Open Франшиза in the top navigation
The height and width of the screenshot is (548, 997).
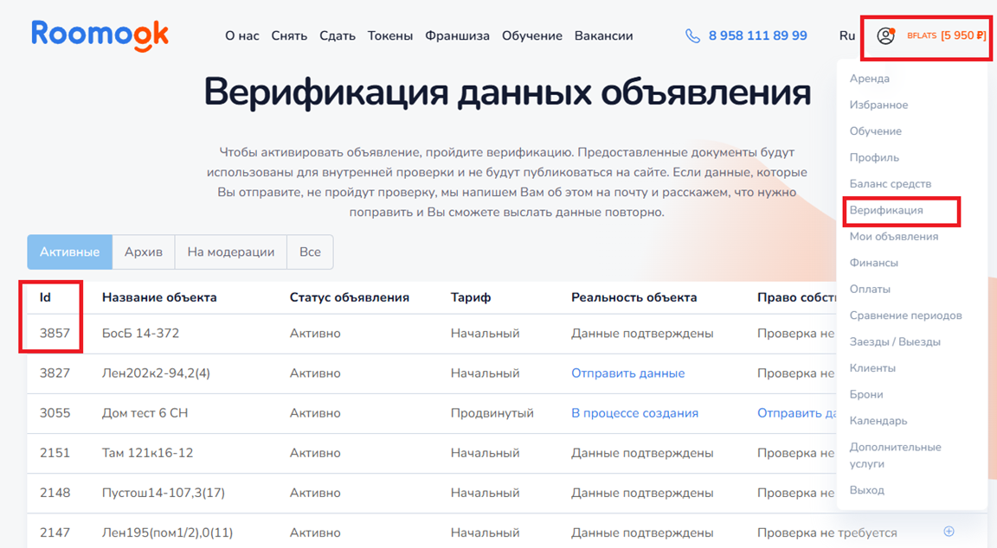click(457, 36)
